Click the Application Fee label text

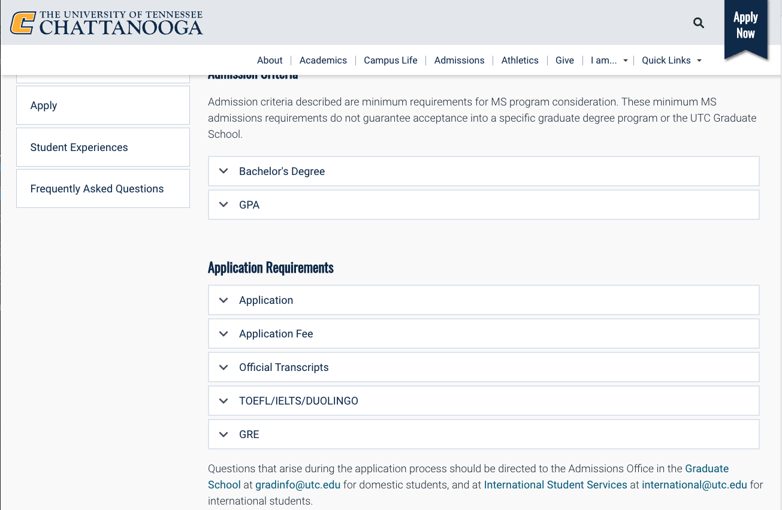[276, 334]
